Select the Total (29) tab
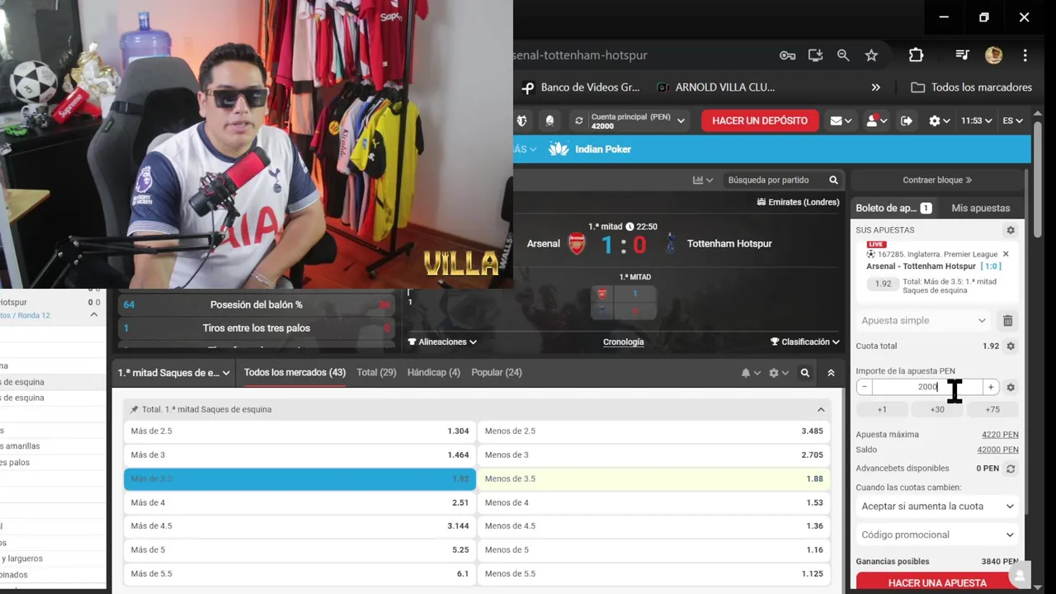 pyautogui.click(x=376, y=373)
